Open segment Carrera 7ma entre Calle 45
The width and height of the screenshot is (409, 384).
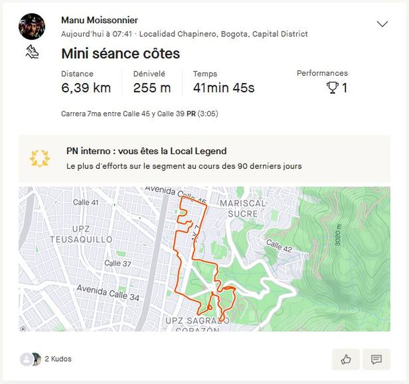123,113
